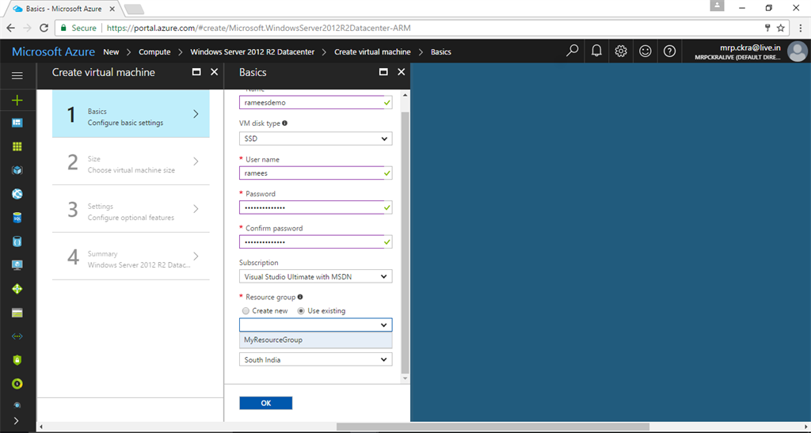Viewport: 811px width, 433px height.
Task: Open the help question mark icon
Action: [x=669, y=51]
